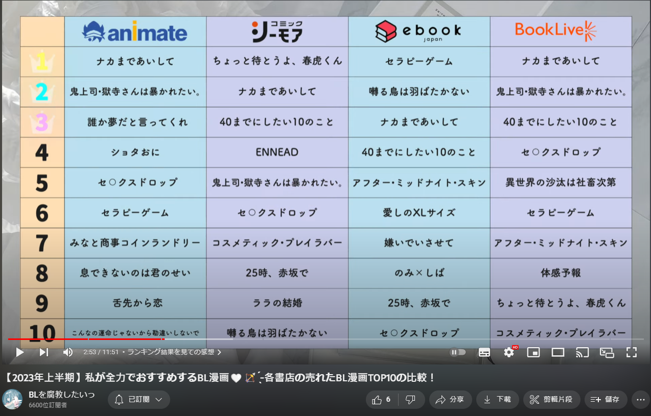Click みなと商事コインランドリー cell

[x=135, y=242]
